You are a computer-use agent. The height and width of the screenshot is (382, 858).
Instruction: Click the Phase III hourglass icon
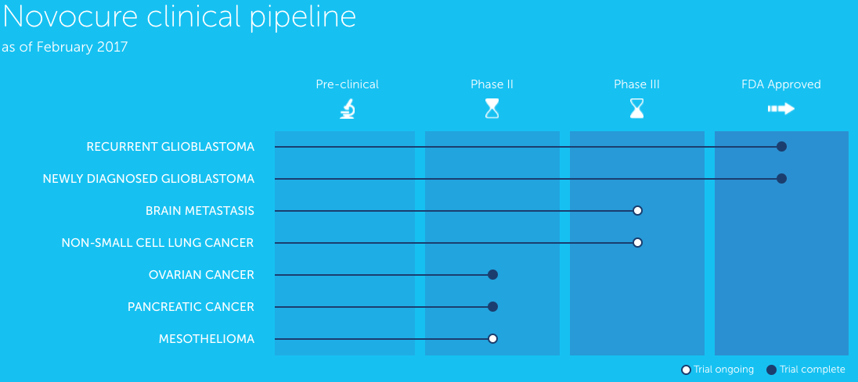(x=636, y=109)
